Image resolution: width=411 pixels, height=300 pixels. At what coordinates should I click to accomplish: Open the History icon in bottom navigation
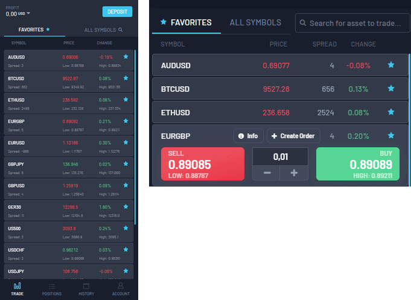point(86,289)
